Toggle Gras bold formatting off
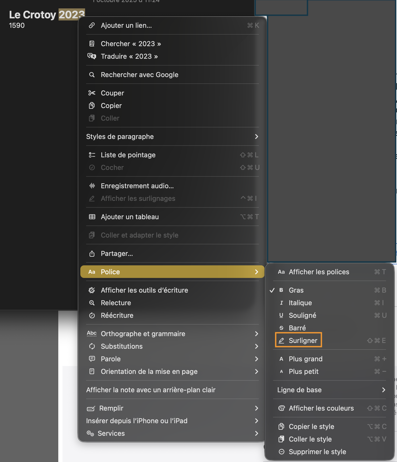The width and height of the screenshot is (397, 462). [296, 290]
